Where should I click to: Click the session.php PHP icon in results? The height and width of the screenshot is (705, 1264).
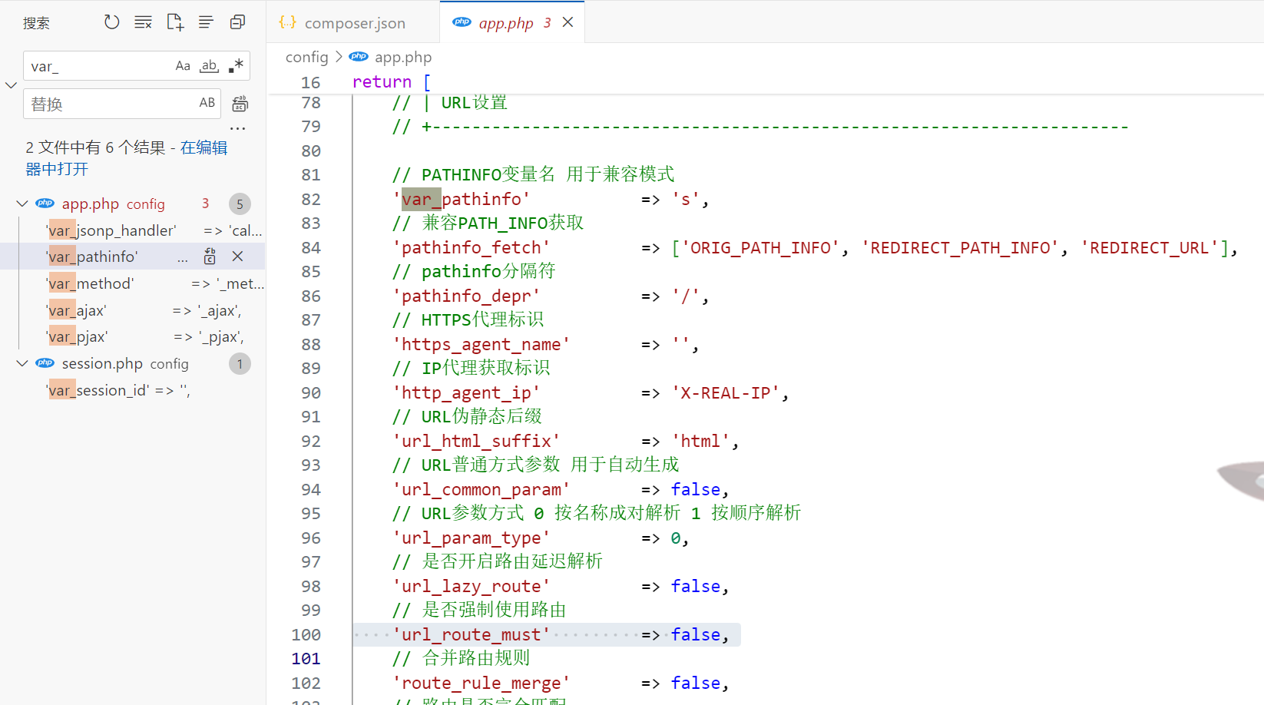(45, 363)
